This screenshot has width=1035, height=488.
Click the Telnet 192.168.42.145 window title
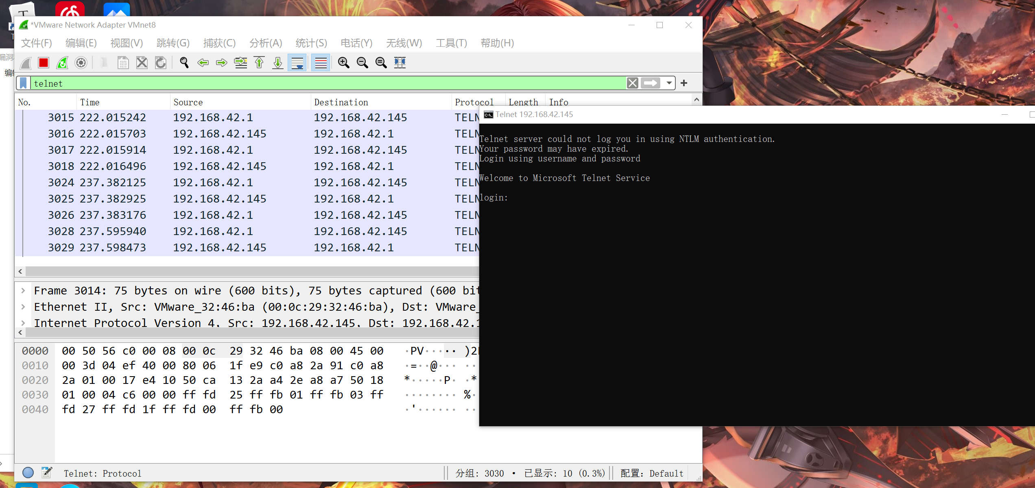(x=534, y=115)
